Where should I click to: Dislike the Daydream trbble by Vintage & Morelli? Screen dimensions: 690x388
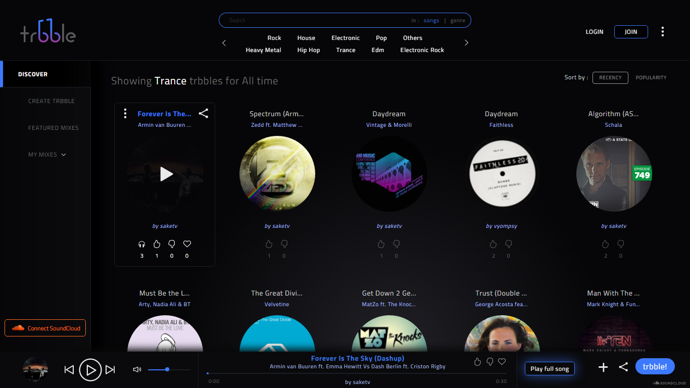pos(397,244)
